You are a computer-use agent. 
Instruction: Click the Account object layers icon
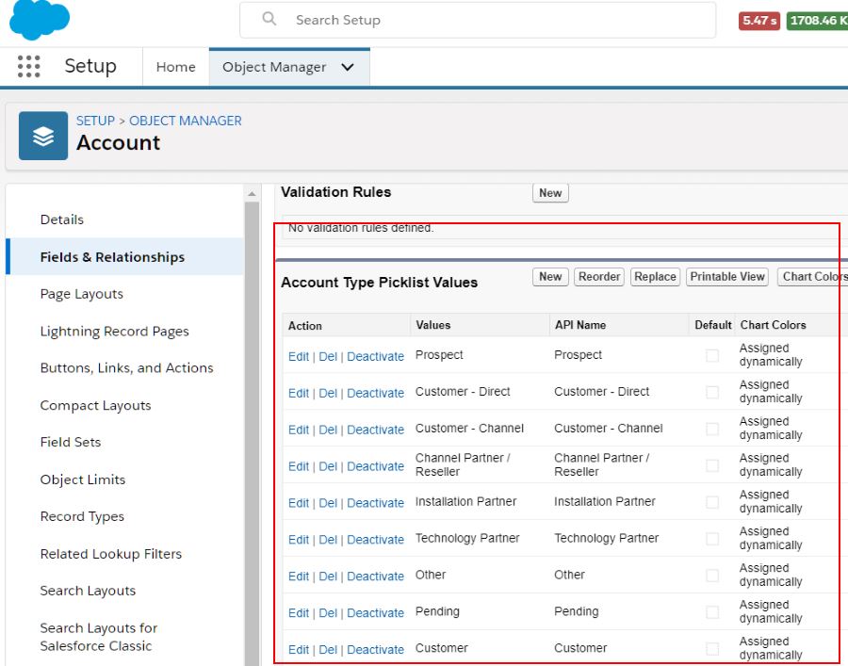pyautogui.click(x=43, y=136)
